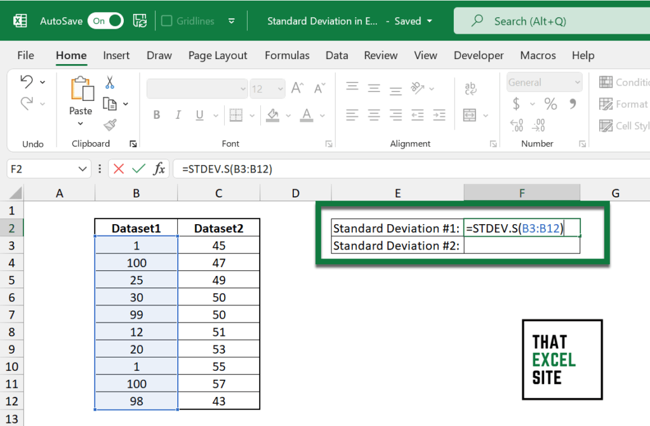Viewport: 650px width, 426px height.
Task: Confirm formula with green checkmark
Action: pyautogui.click(x=138, y=169)
